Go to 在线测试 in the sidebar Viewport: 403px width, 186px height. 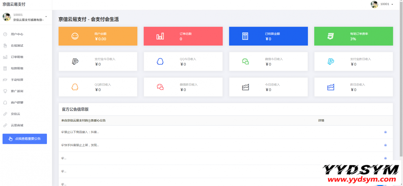click(x=17, y=46)
